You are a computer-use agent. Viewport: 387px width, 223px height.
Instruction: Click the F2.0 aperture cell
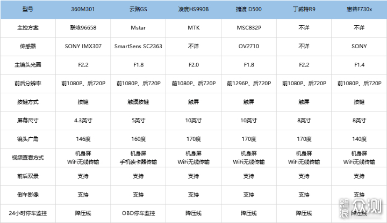pos(193,65)
